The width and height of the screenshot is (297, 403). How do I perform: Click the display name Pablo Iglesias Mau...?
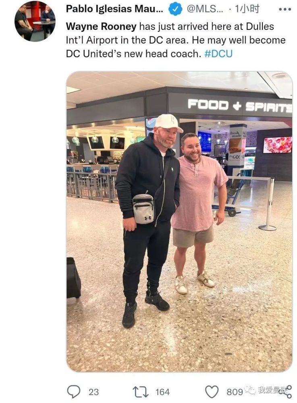pyautogui.click(x=114, y=9)
